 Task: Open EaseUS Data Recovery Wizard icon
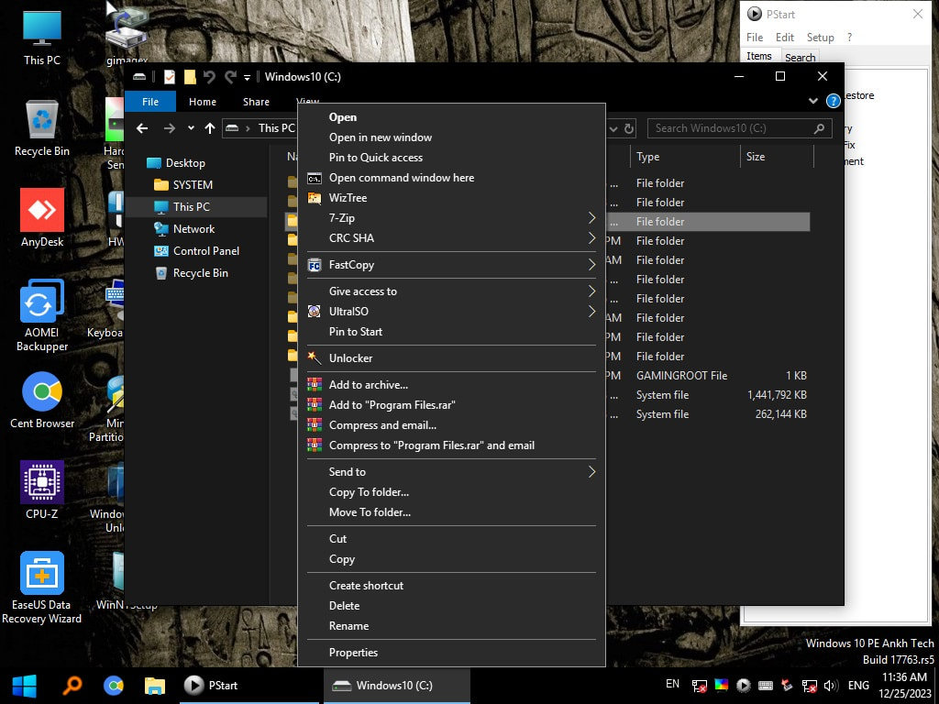(42, 574)
